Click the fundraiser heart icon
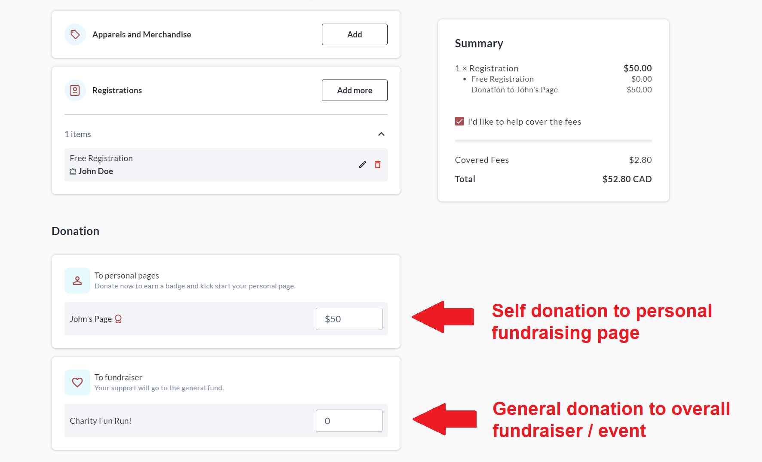The image size is (762, 462). 77,382
